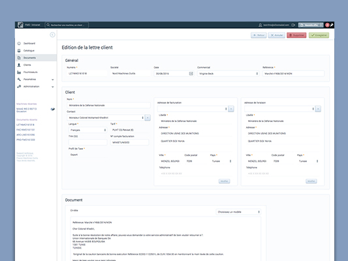Open the Catalogue icon in sidebar

(19, 50)
